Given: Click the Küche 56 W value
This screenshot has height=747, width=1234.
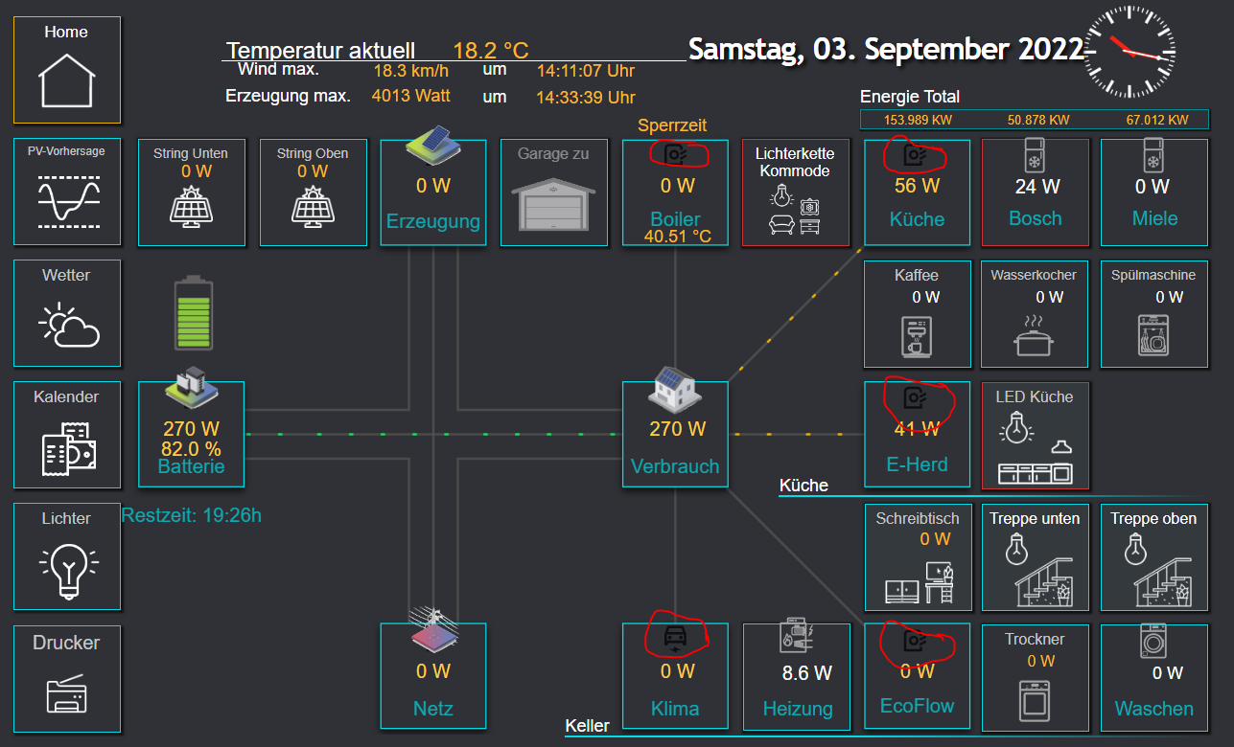Looking at the screenshot, I should pos(918,185).
